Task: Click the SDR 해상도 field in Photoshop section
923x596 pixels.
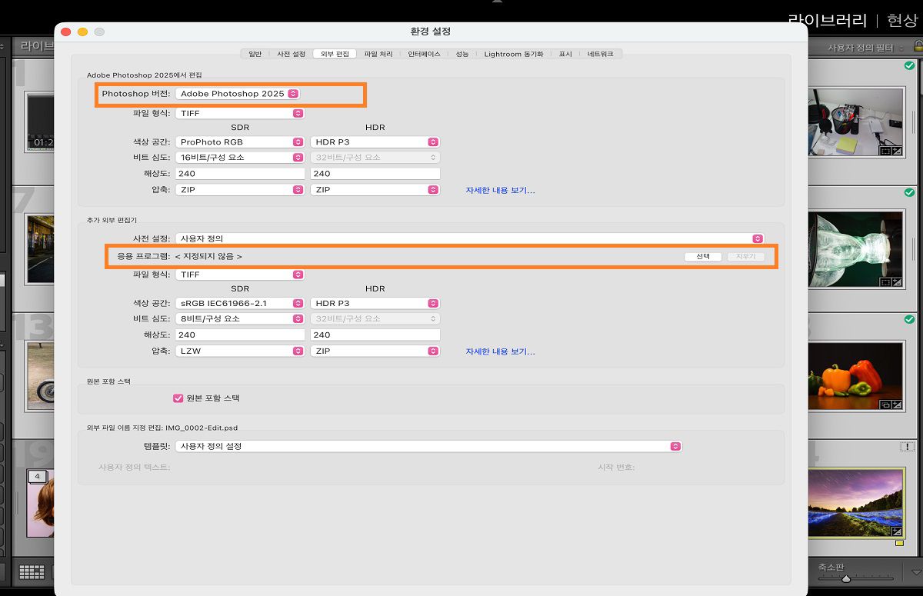Action: [240, 174]
